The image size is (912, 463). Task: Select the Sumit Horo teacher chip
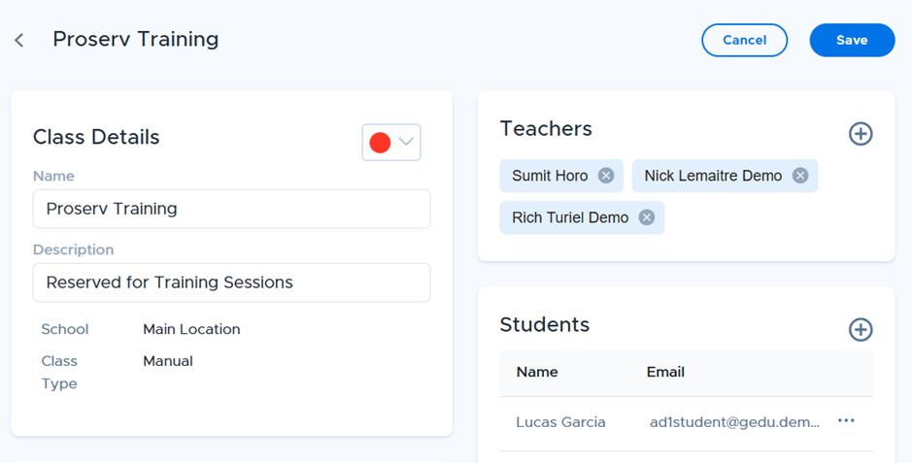(x=561, y=176)
